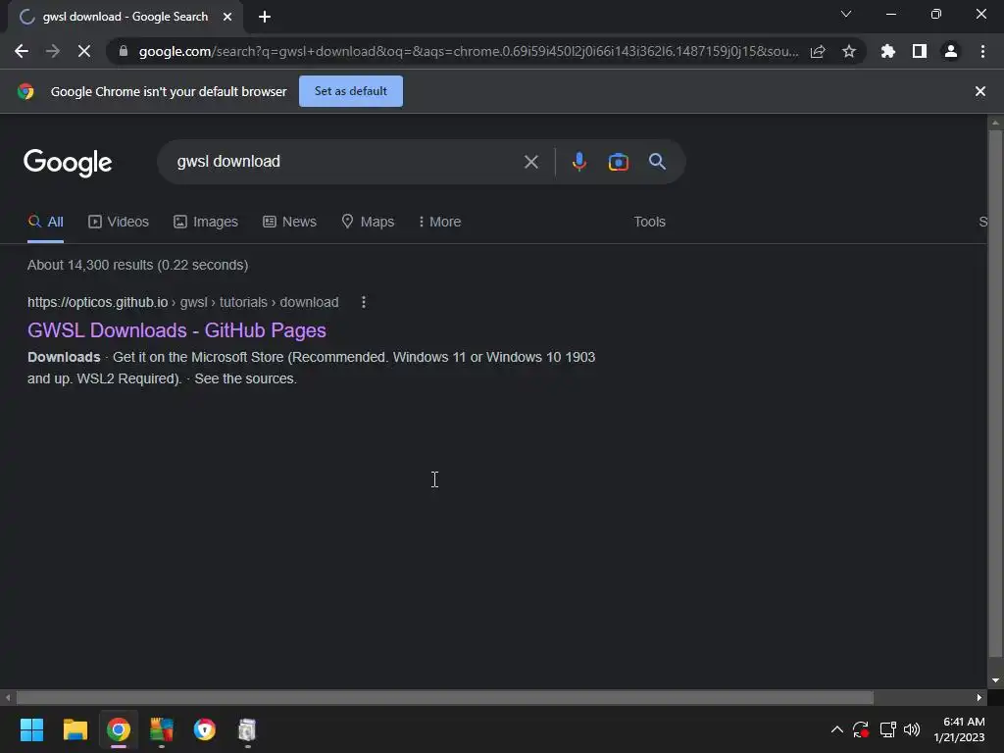Viewport: 1004px width, 753px height.
Task: Set Chrome as default browser
Action: 351,91
